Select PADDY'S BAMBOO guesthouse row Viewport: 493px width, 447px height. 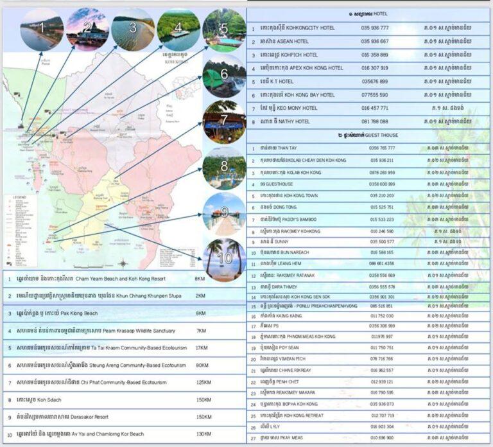[368, 219]
